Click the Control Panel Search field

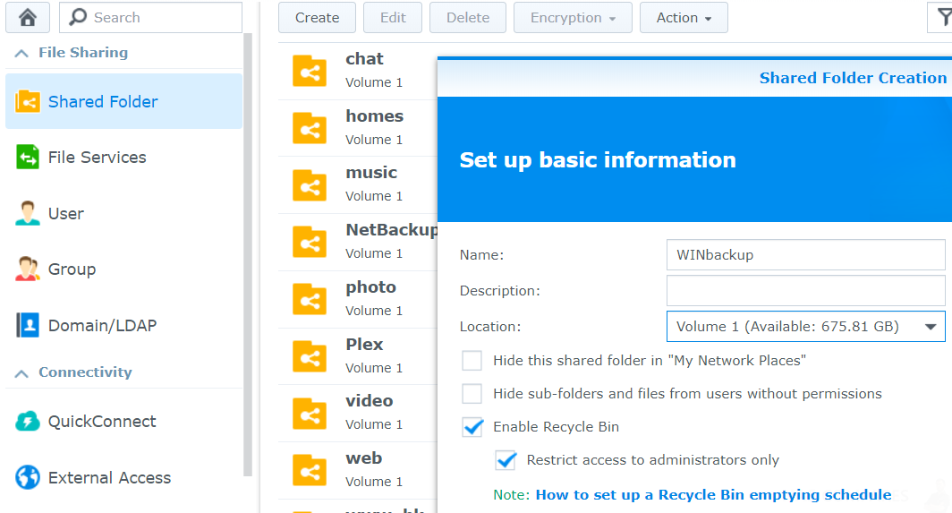(x=150, y=17)
